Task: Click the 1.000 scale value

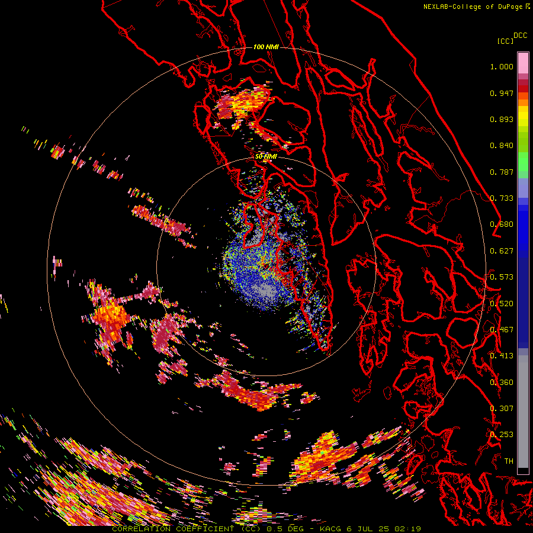Action: click(502, 66)
